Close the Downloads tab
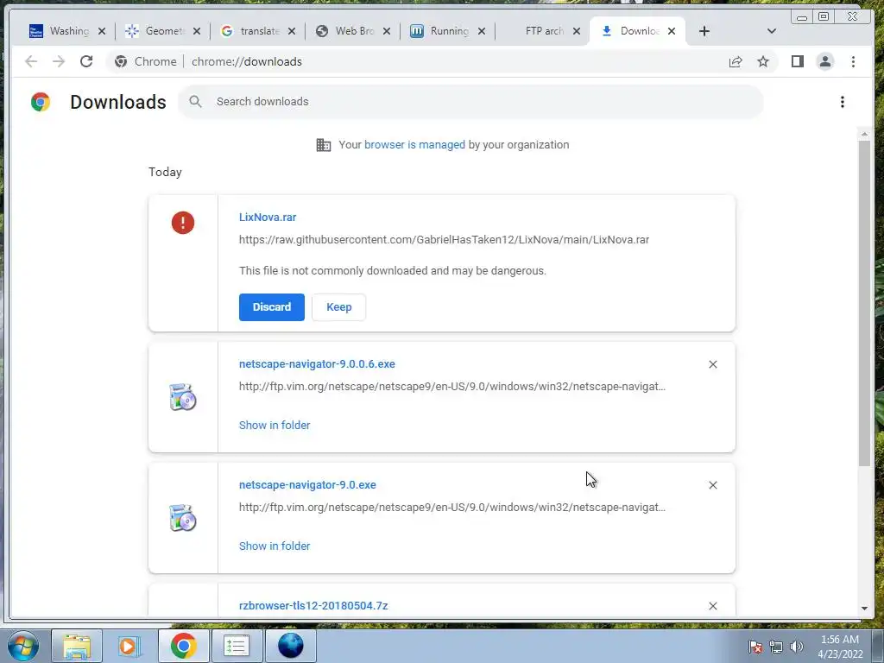Image resolution: width=884 pixels, height=663 pixels. point(672,31)
